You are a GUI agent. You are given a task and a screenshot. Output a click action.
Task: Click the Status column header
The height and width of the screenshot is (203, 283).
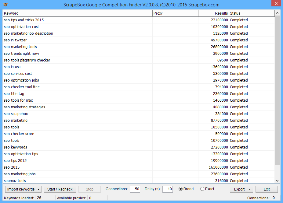point(251,13)
